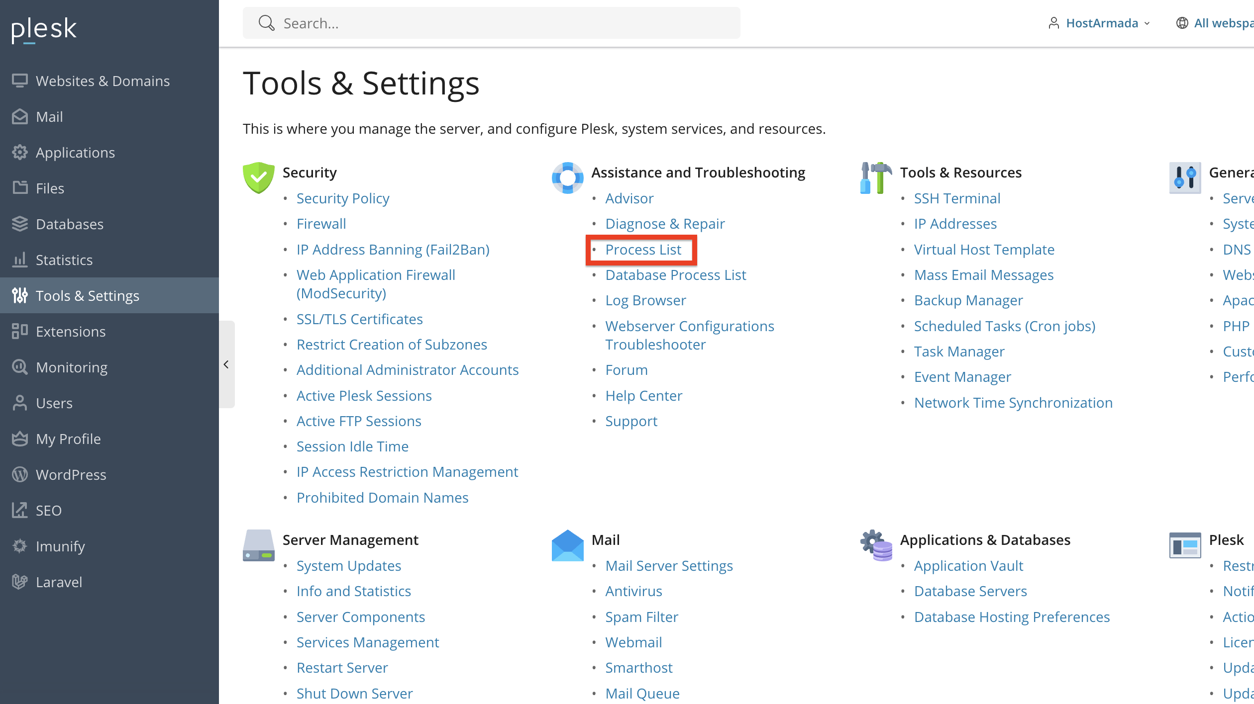Click inside the Search field

(492, 23)
